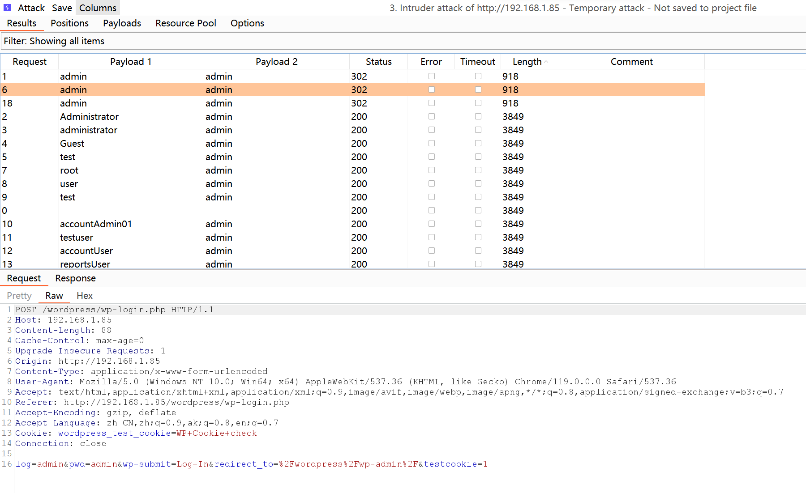806x493 pixels.
Task: Toggle Error checkbox in accountUser row
Action: (x=432, y=251)
